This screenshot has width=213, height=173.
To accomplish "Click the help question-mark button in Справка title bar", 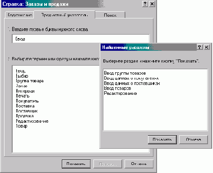I will [145, 4].
